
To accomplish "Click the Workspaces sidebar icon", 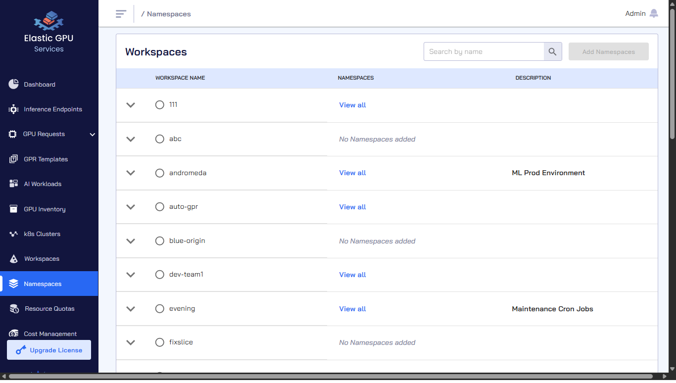I will pyautogui.click(x=14, y=259).
